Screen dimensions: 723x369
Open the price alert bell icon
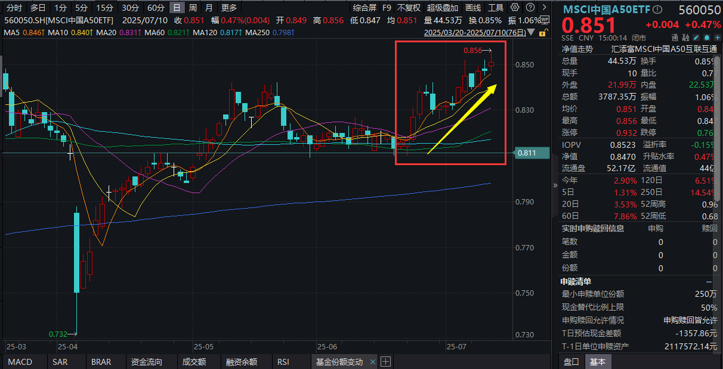click(x=707, y=37)
